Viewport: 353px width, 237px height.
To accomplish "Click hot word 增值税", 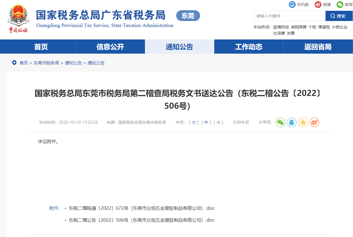I will pyautogui.click(x=324, y=27).
